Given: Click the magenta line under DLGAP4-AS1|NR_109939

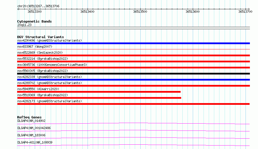Looking at the screenshot, I should coord(133,145).
